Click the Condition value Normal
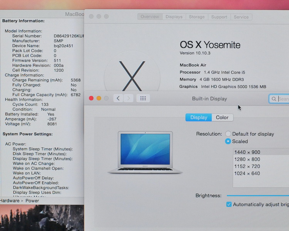This screenshot has width=289, height=231. point(48,109)
